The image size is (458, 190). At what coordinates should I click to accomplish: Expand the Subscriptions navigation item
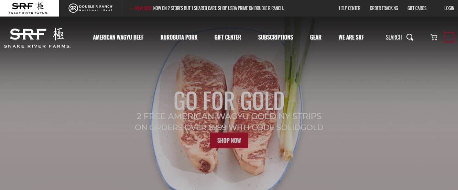pyautogui.click(x=275, y=37)
